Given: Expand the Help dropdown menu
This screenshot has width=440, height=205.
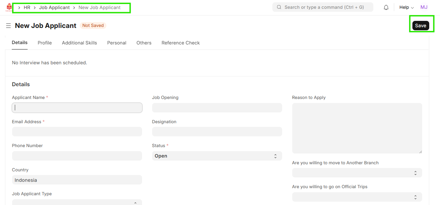Looking at the screenshot, I should [406, 7].
